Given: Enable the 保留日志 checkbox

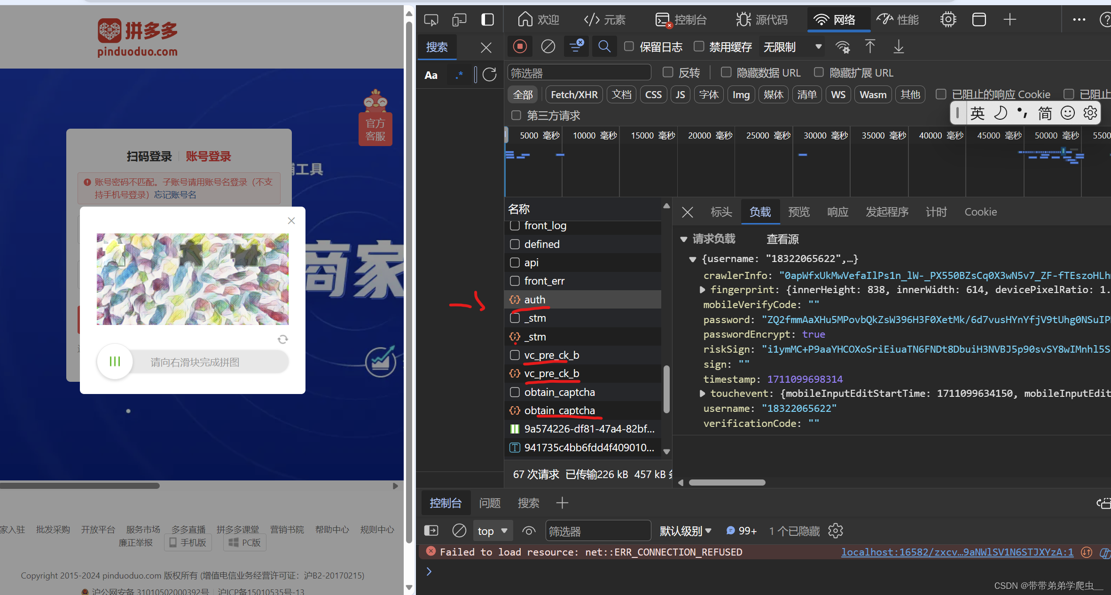Looking at the screenshot, I should pyautogui.click(x=629, y=46).
